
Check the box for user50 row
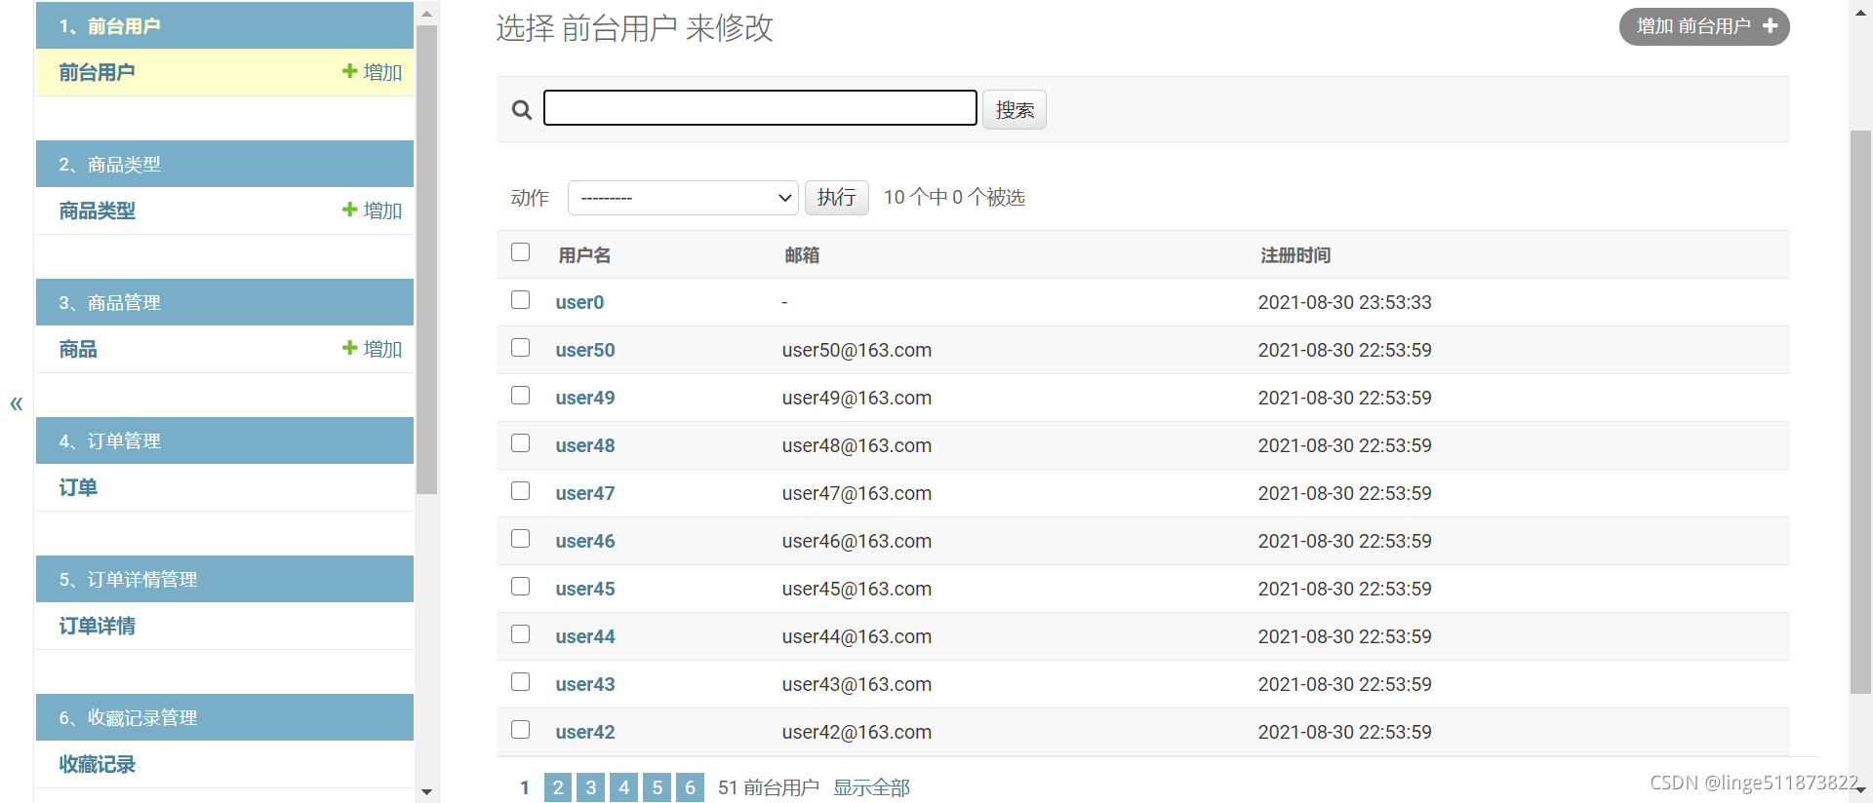pos(521,348)
